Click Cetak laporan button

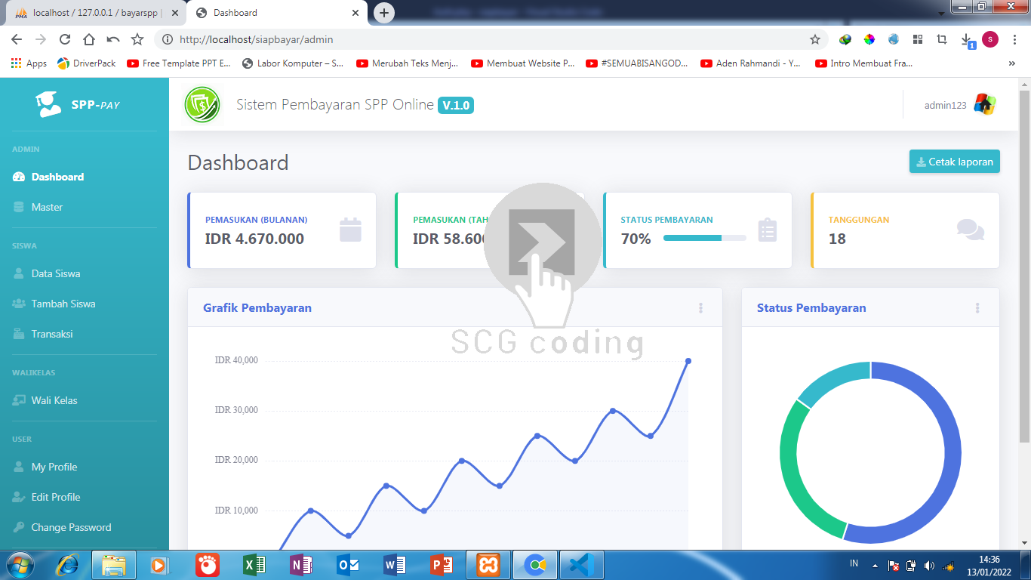(955, 162)
